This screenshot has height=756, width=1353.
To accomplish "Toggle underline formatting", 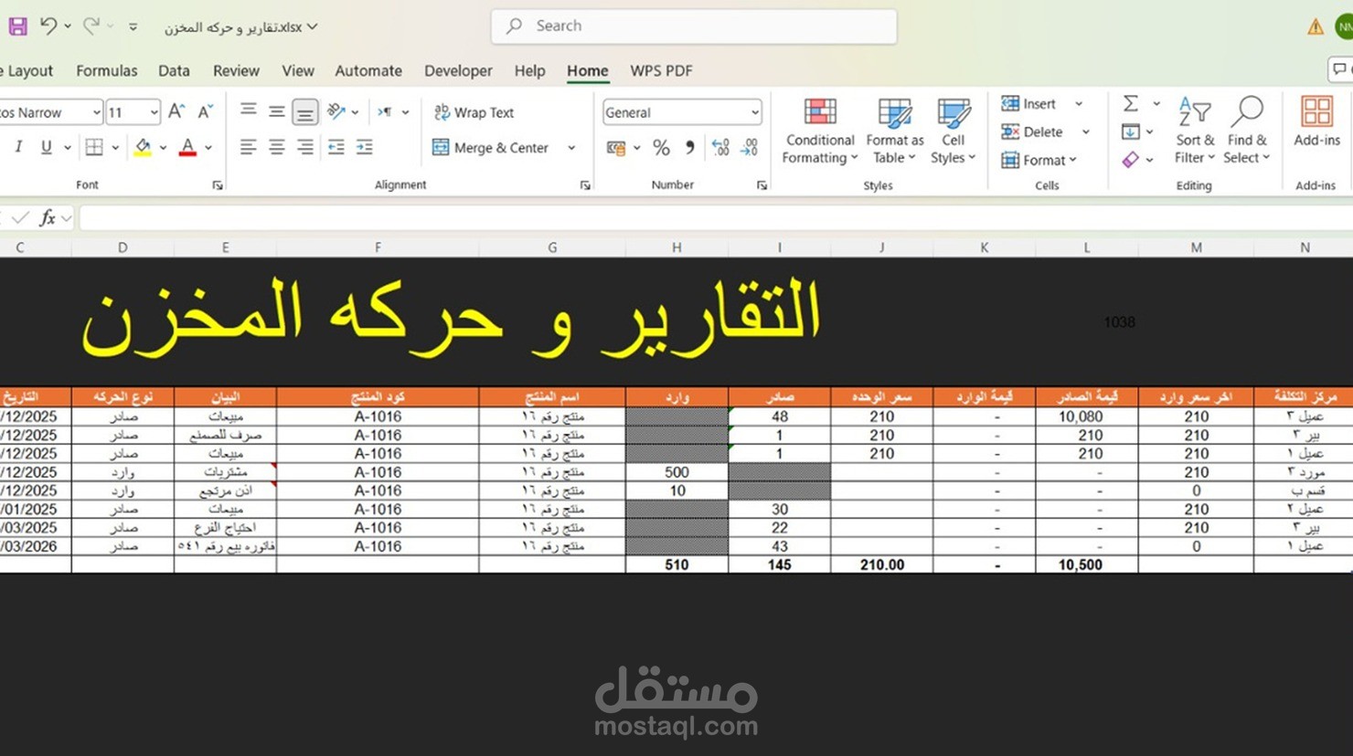I will tap(46, 147).
